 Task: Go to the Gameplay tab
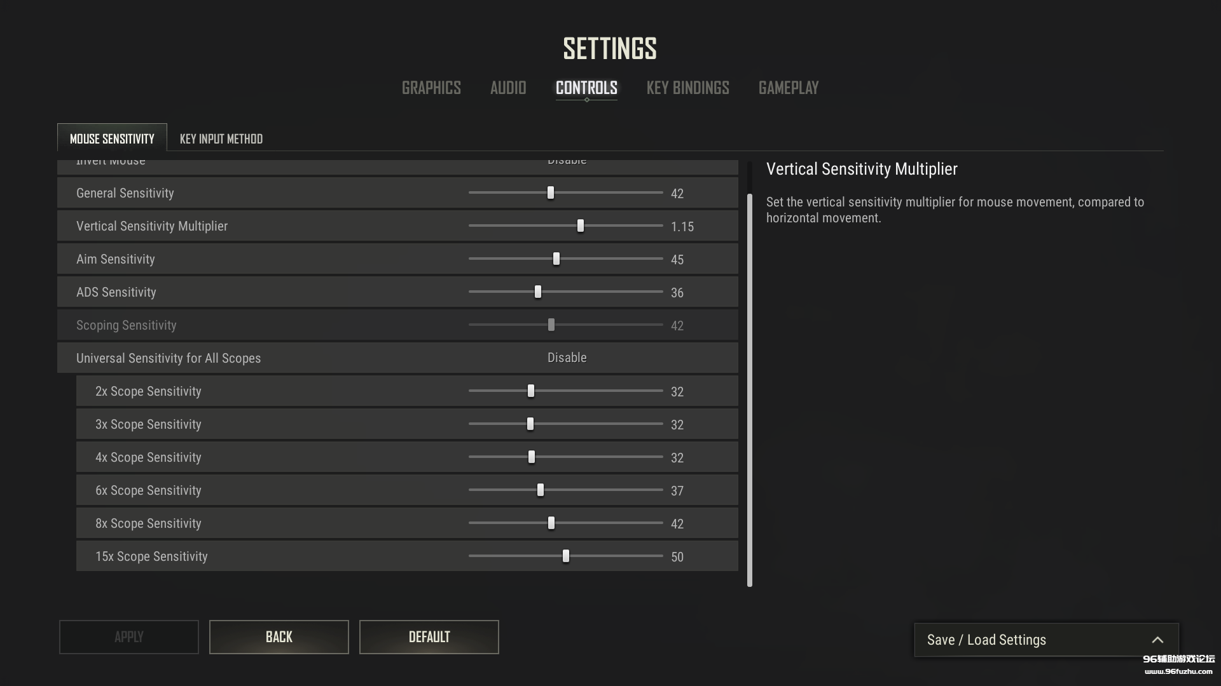[788, 88]
